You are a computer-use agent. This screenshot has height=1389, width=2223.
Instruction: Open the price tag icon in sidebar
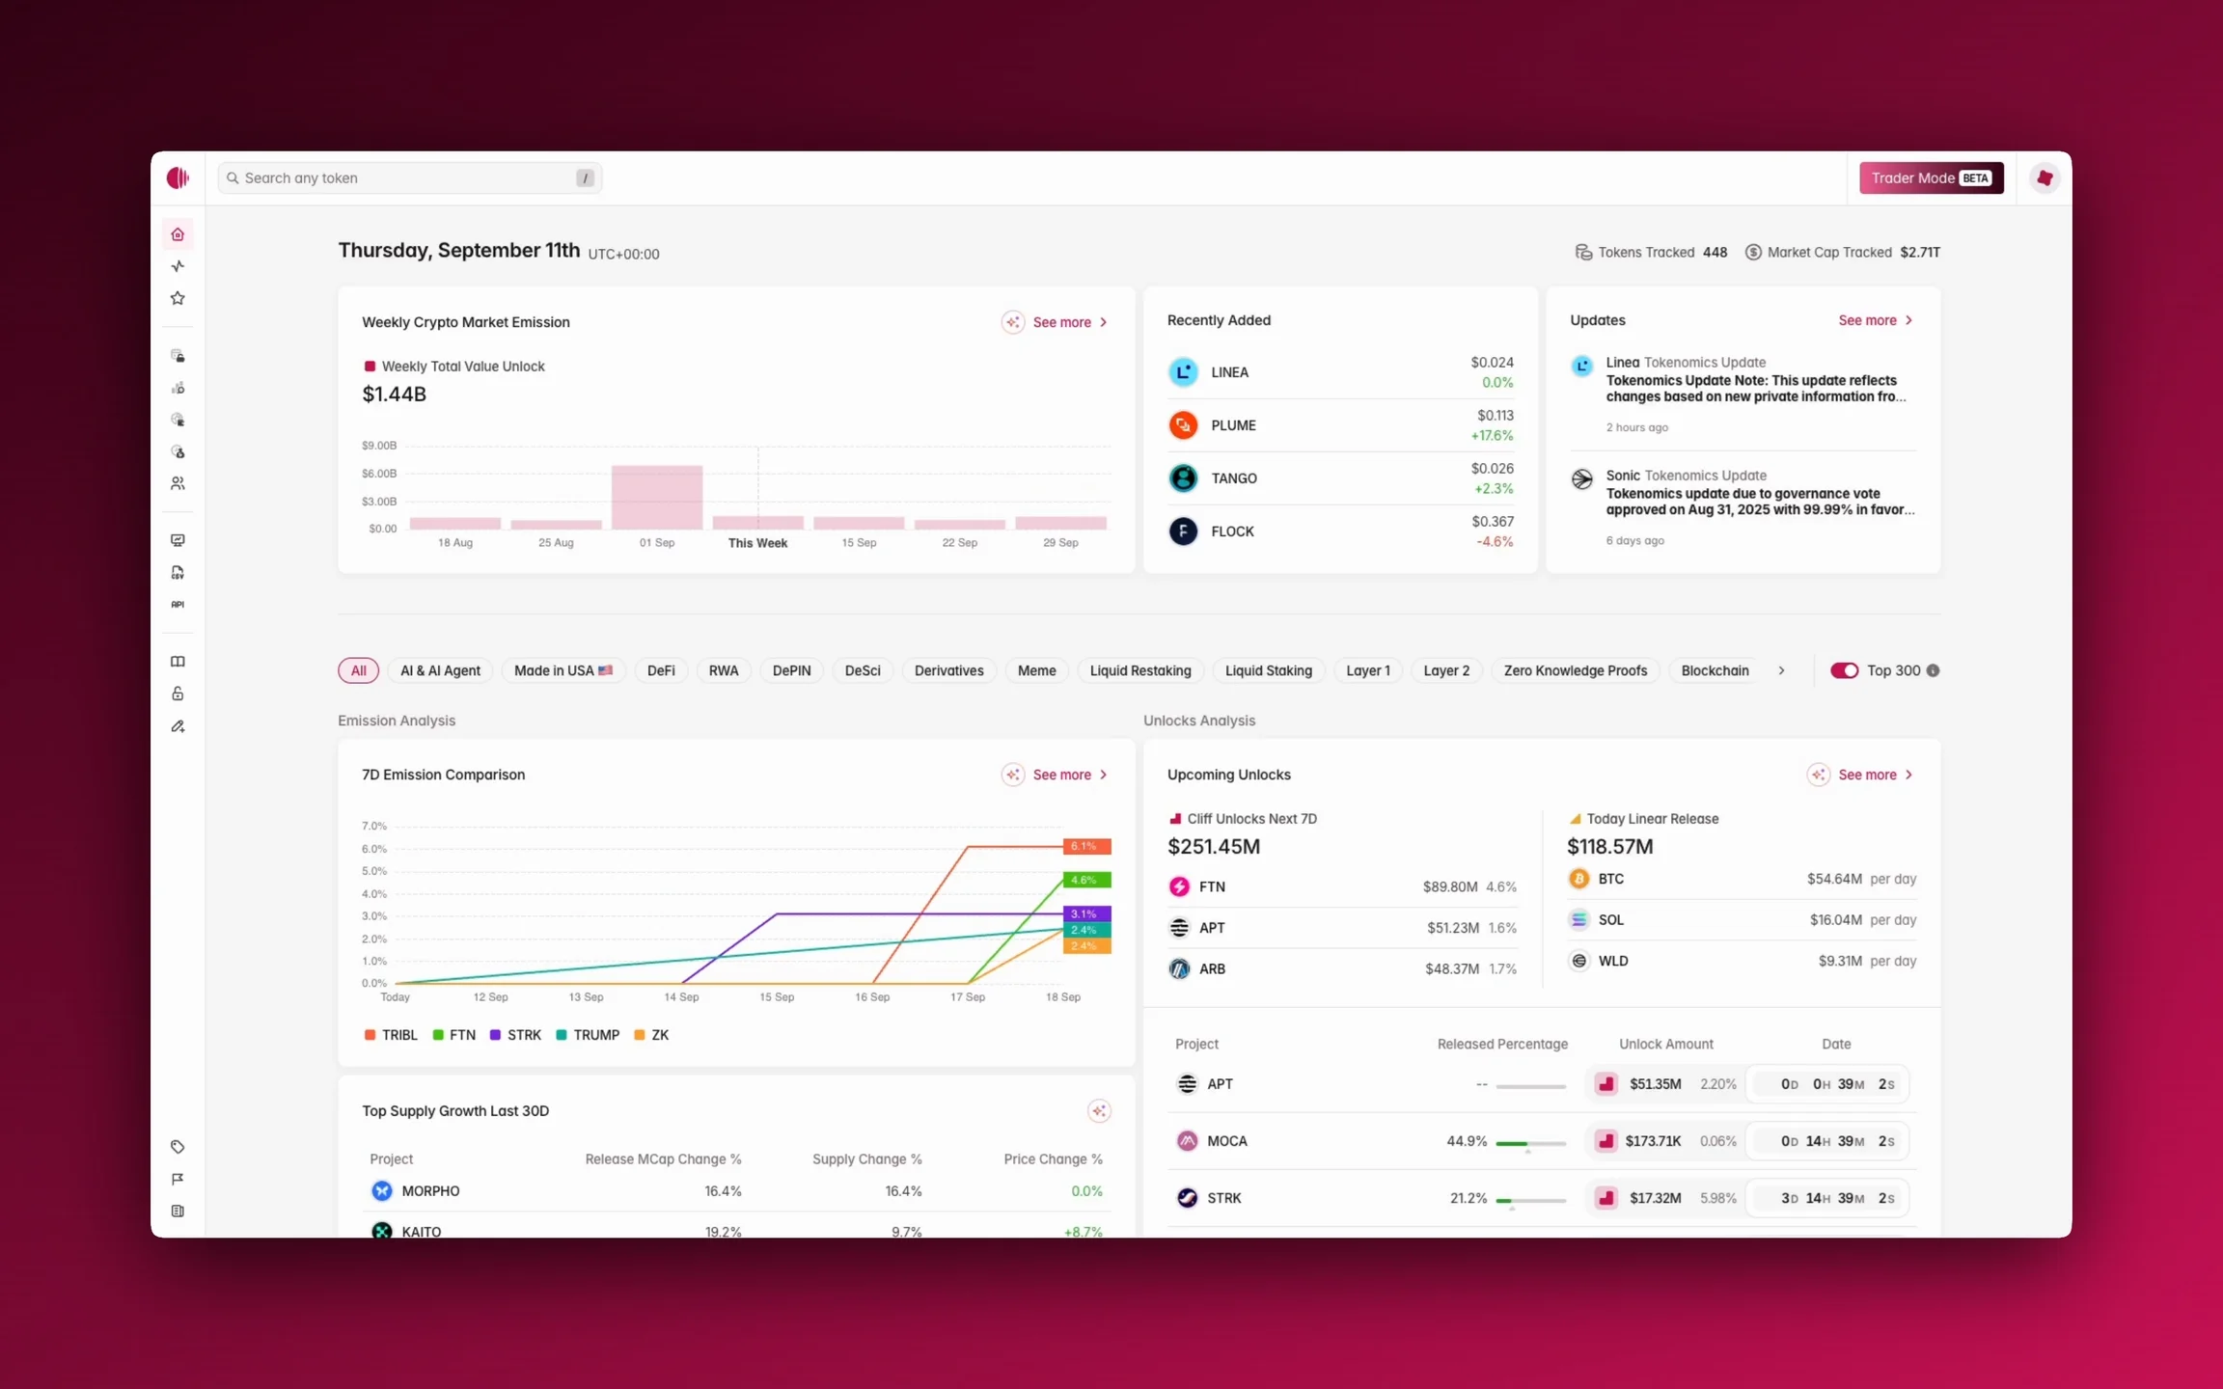[178, 1147]
